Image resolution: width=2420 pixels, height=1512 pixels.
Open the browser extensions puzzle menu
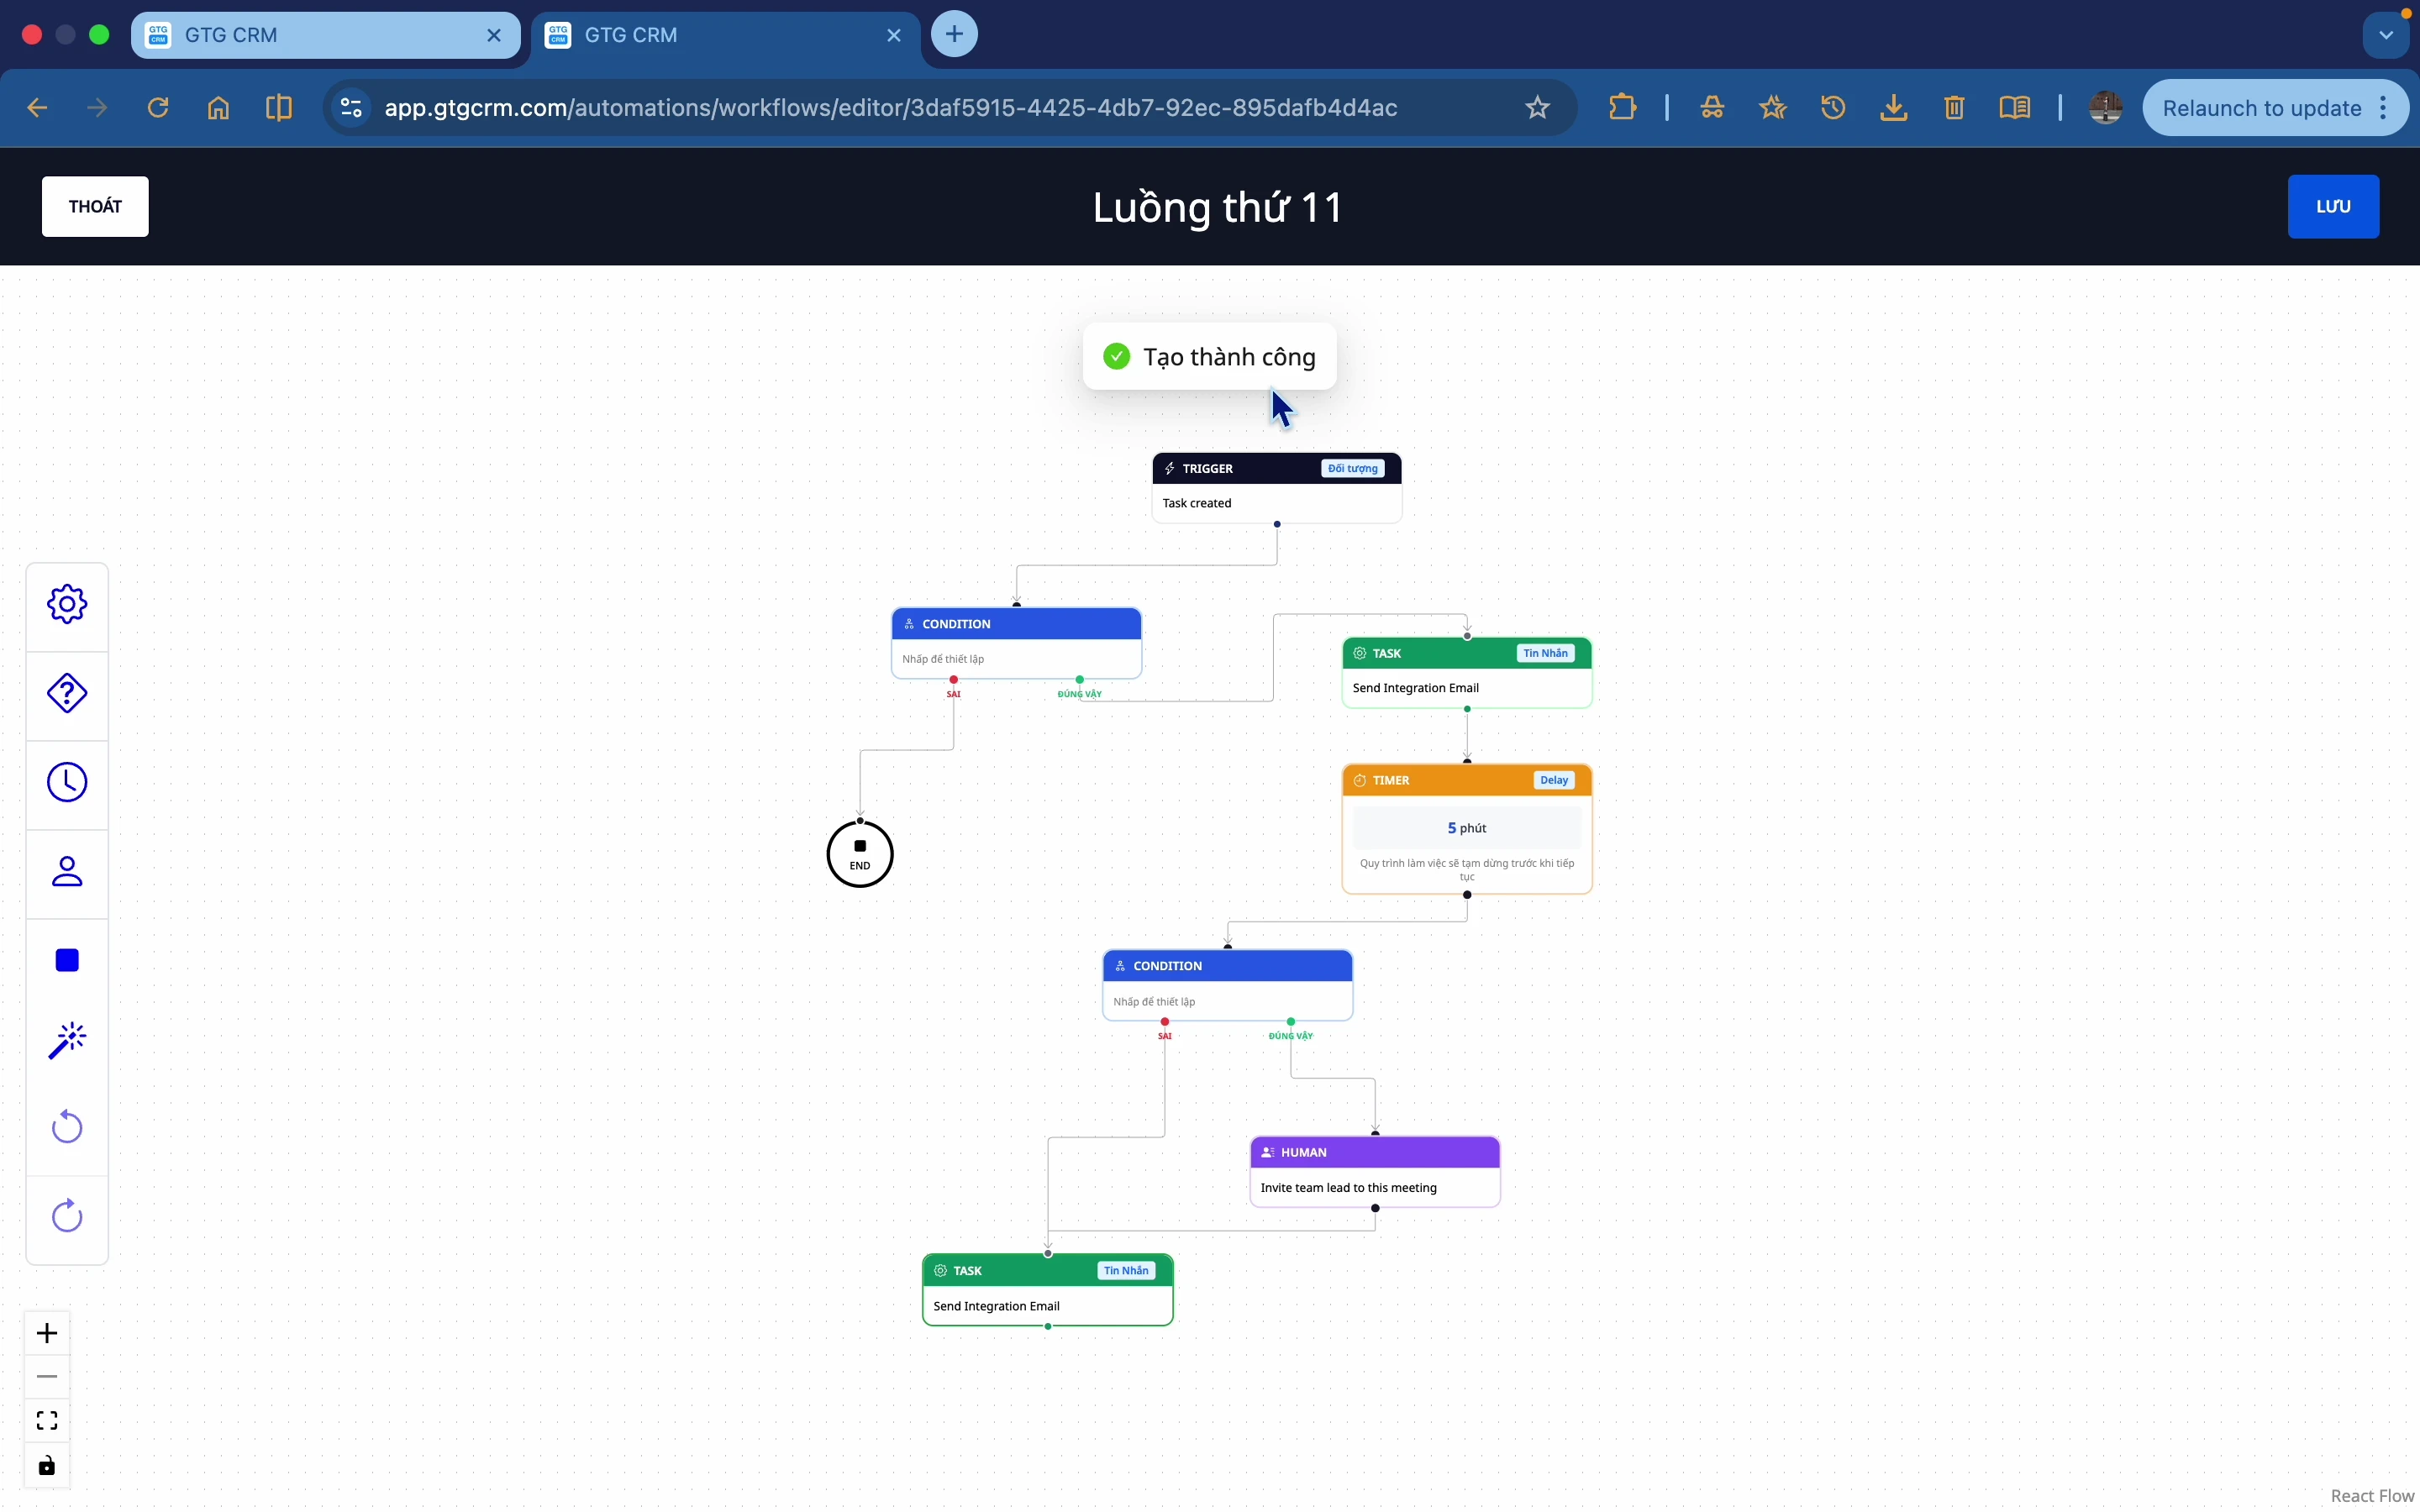[x=1621, y=108]
